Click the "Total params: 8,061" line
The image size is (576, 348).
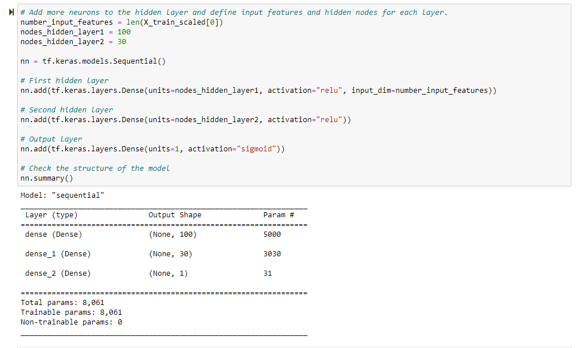(62, 303)
